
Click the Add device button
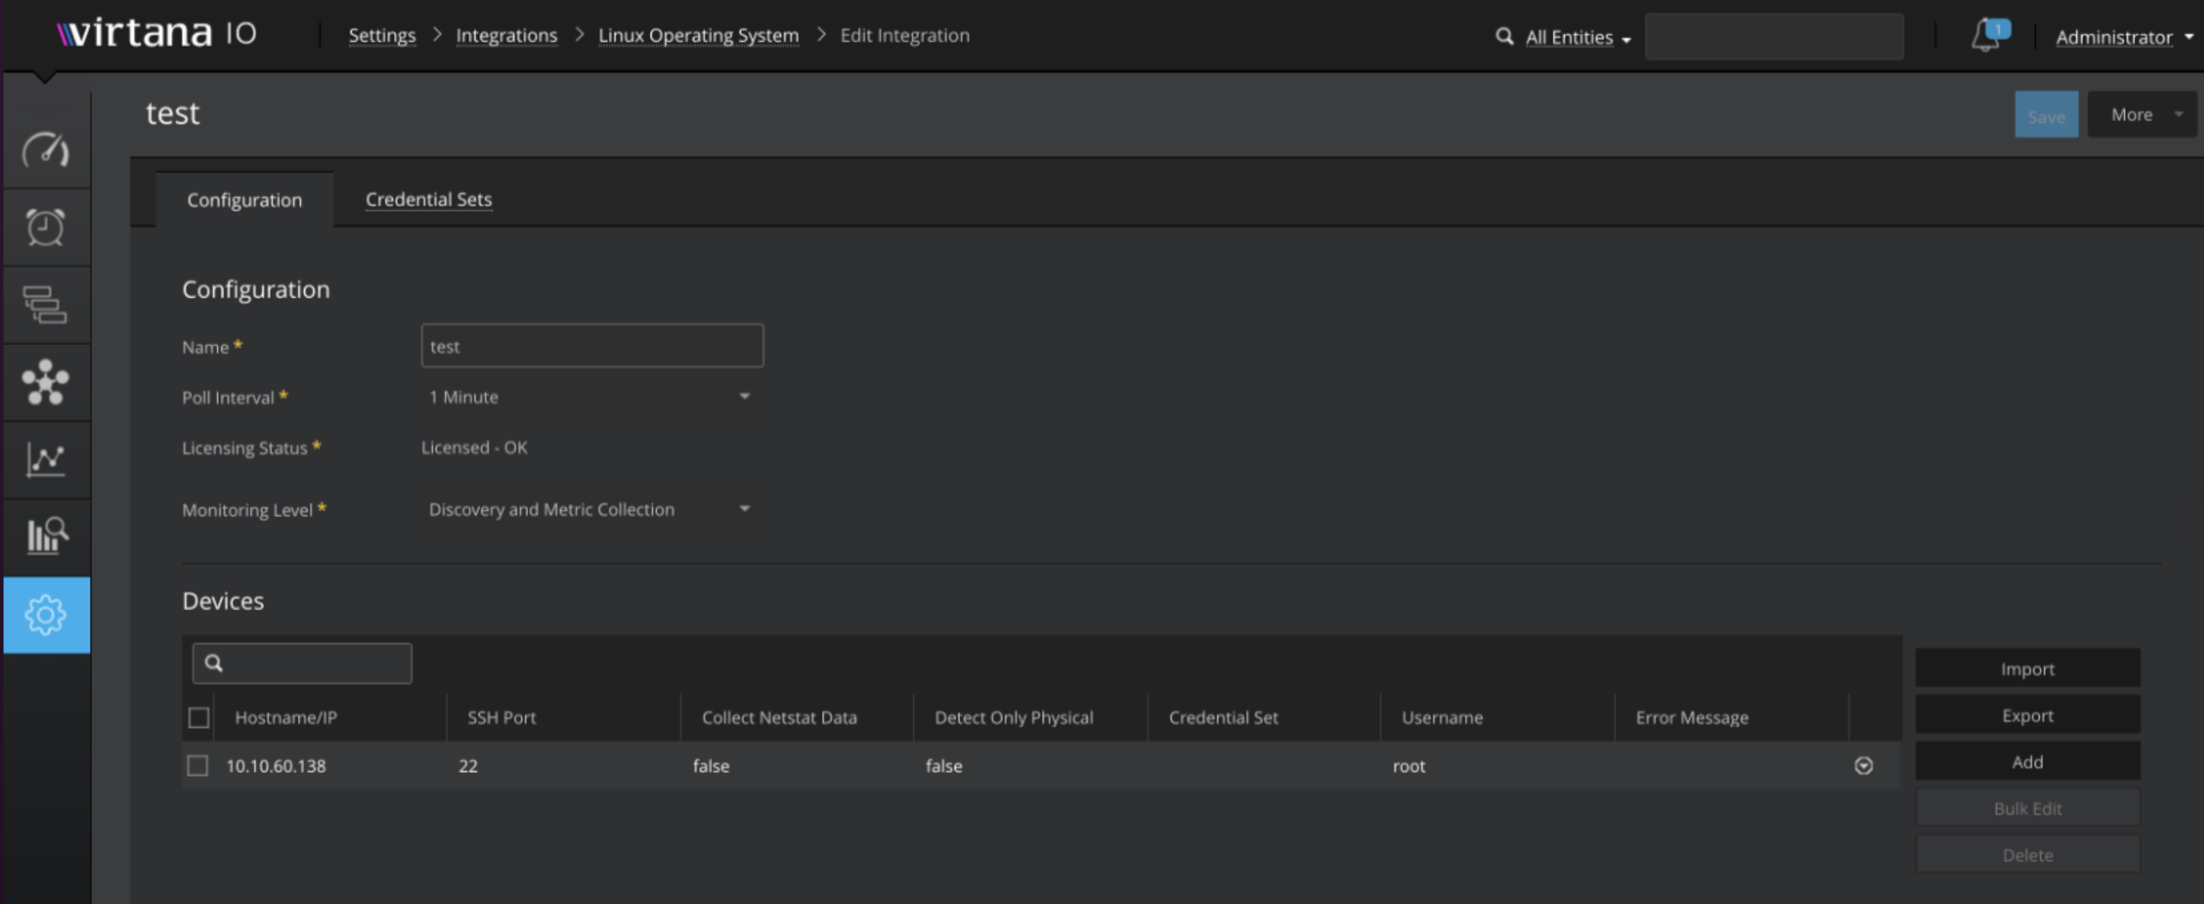(x=2026, y=761)
